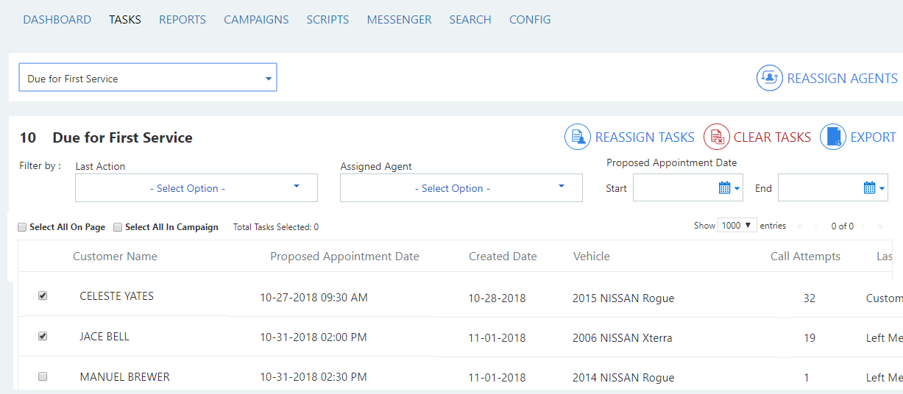Click the Clear Tasks red icon
The image size is (903, 394).
click(717, 137)
